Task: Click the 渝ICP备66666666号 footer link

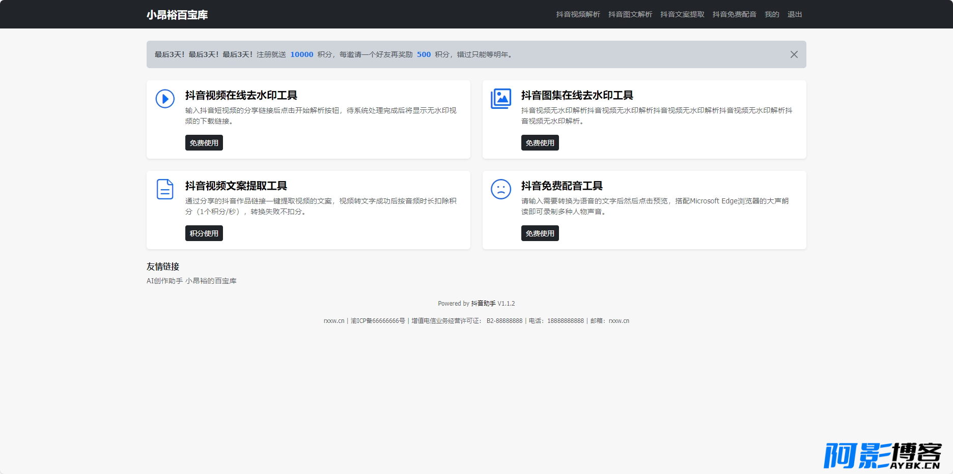Action: pos(378,321)
